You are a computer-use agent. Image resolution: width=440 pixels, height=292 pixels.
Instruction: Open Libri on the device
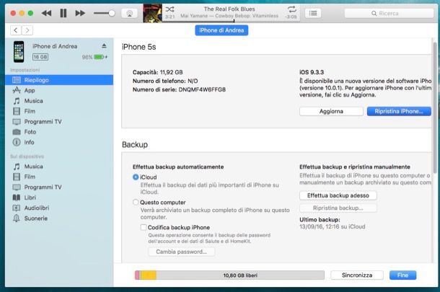click(x=59, y=198)
